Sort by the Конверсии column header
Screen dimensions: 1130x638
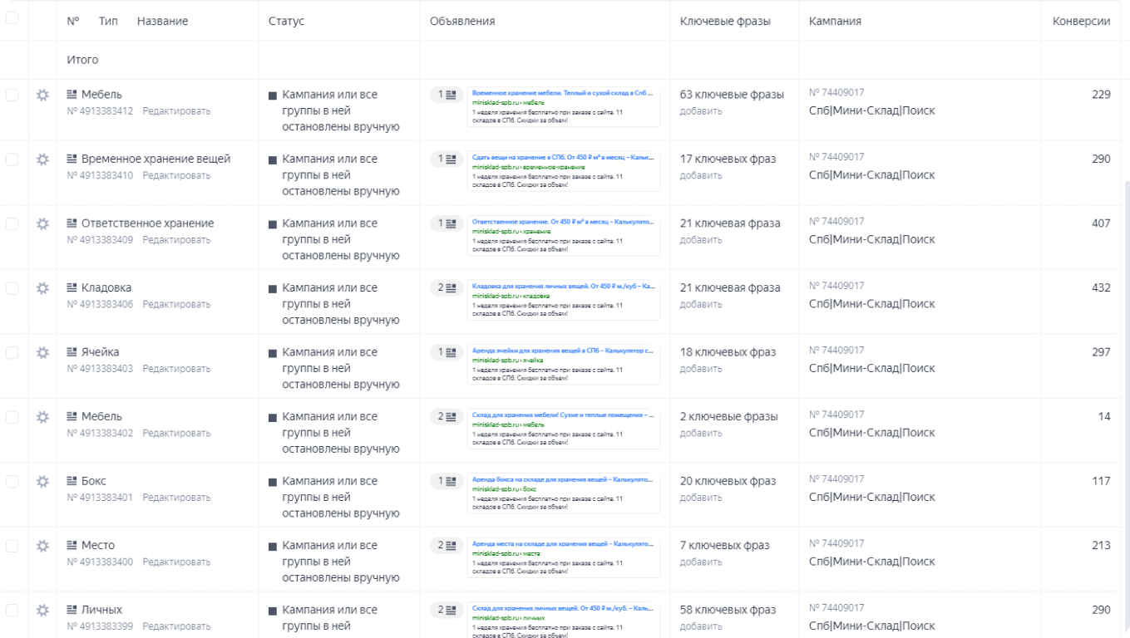(x=1081, y=21)
